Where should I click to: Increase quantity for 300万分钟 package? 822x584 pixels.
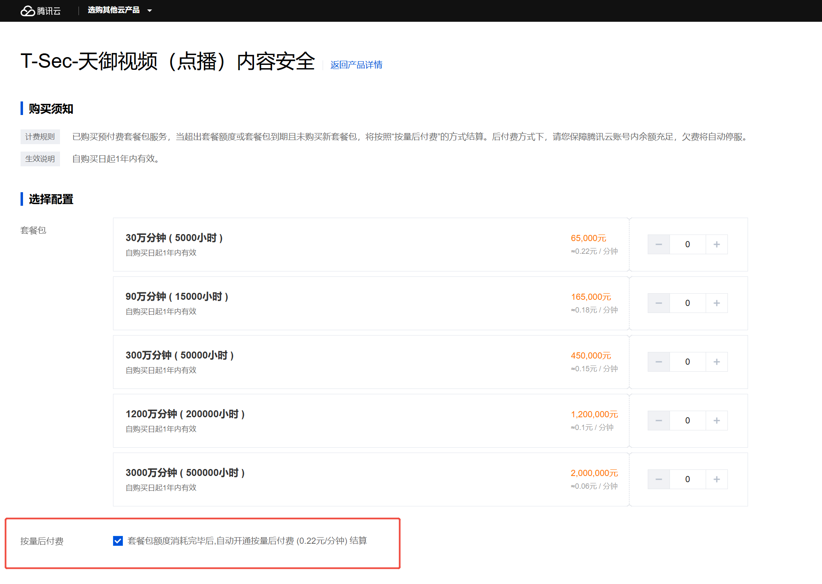716,362
